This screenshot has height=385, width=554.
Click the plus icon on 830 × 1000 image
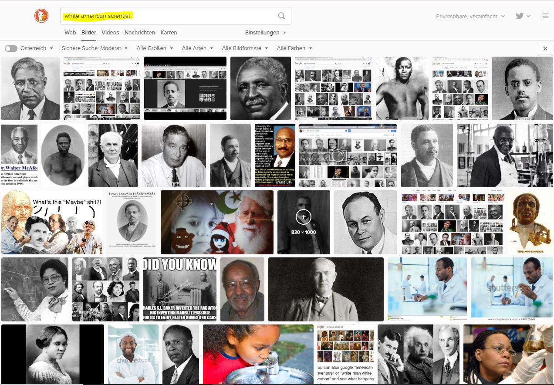coord(304,216)
